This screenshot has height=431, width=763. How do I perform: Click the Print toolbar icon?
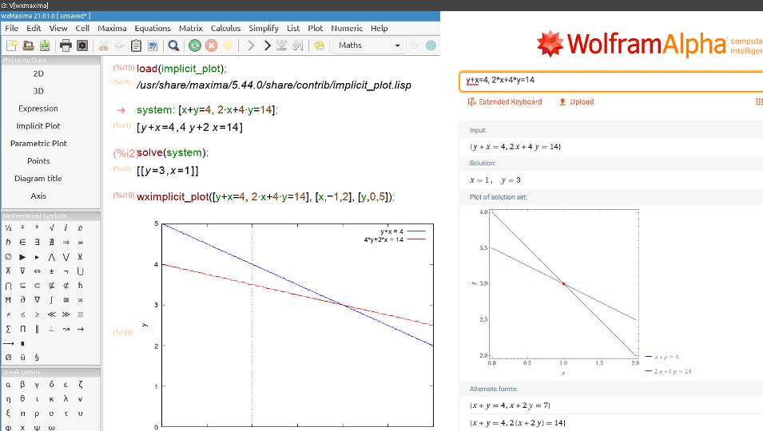66,45
